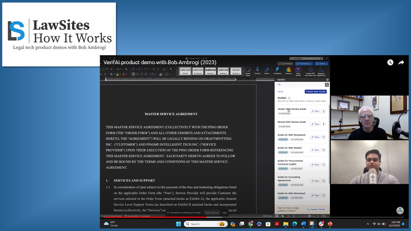
Task: Apply the Heading 1 style
Action: [211, 71]
